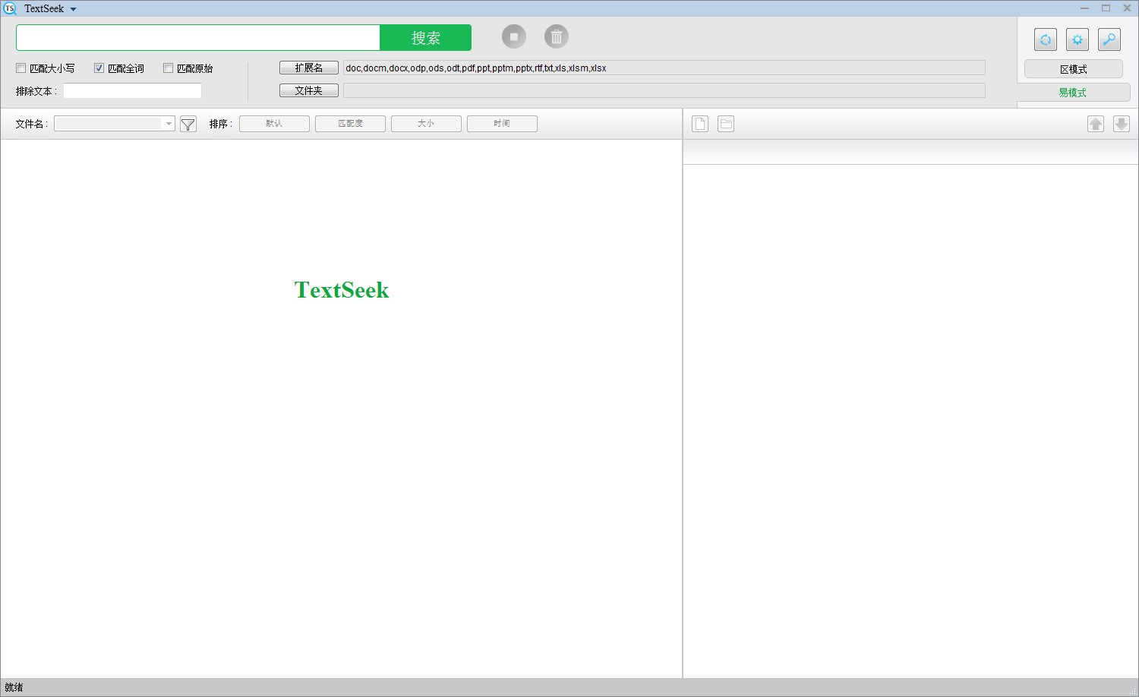Click the down arrow navigation icon
The image size is (1139, 697).
(x=1122, y=123)
